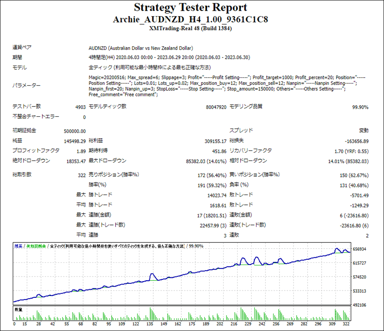
Task: Select largest loss trade value -5701.49
Action: click(x=359, y=196)
